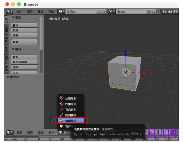This screenshot has height=143, width=183.
Task: Click the green current-frame marker at 0
Action: pos(39,137)
